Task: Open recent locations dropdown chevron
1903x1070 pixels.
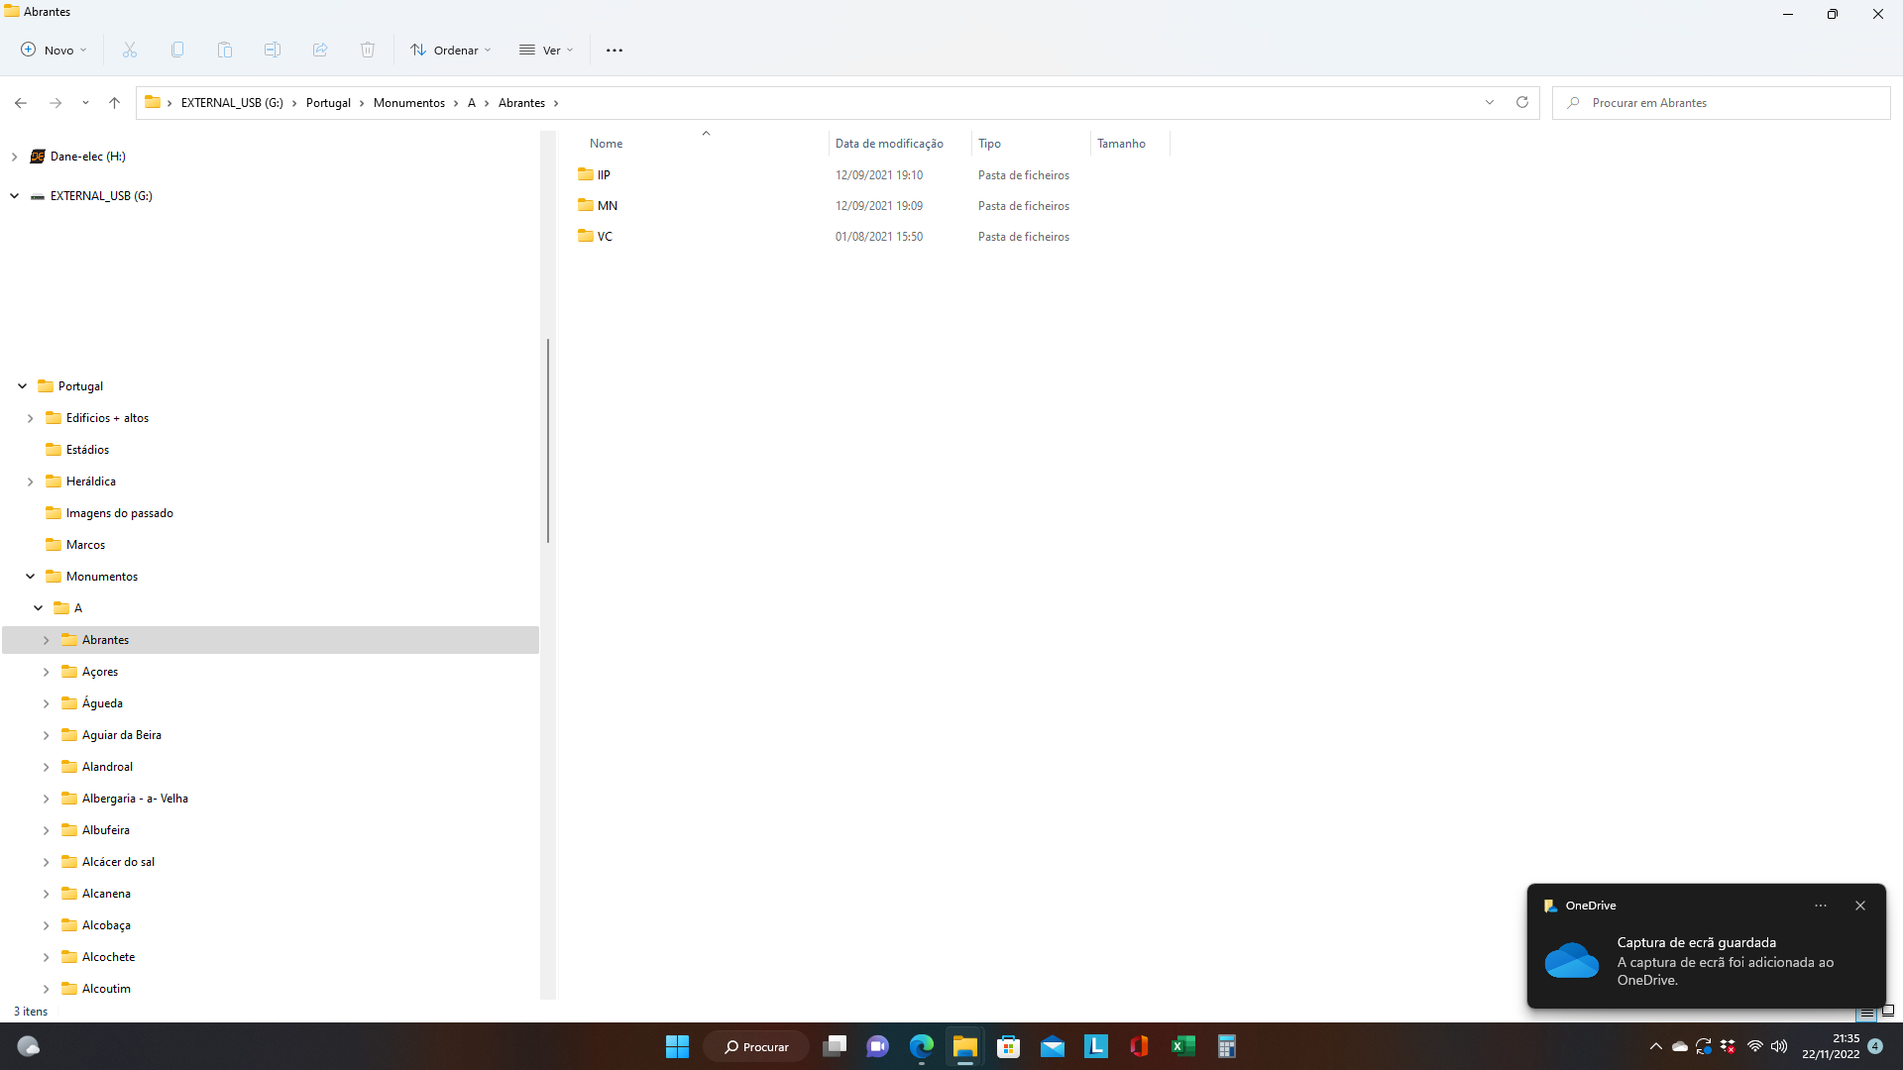Action: pyautogui.click(x=85, y=103)
